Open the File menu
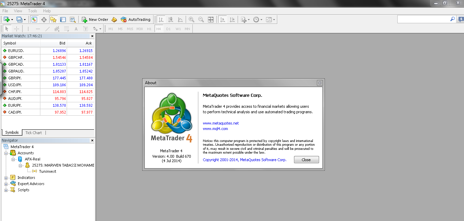Screen dimensions: 464x221 point(5,11)
